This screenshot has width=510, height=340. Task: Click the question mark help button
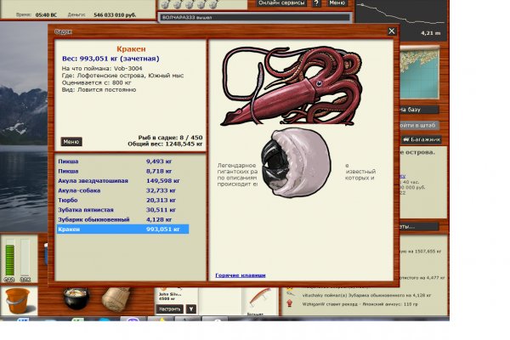point(316,3)
